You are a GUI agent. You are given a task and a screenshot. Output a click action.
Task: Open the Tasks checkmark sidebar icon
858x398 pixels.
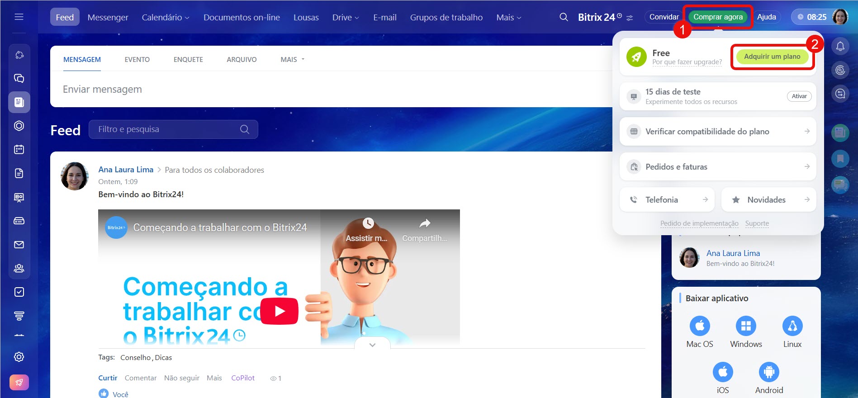[x=19, y=292]
